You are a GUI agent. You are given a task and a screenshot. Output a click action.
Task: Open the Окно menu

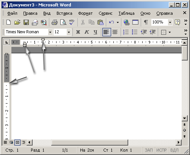[x=145, y=13]
